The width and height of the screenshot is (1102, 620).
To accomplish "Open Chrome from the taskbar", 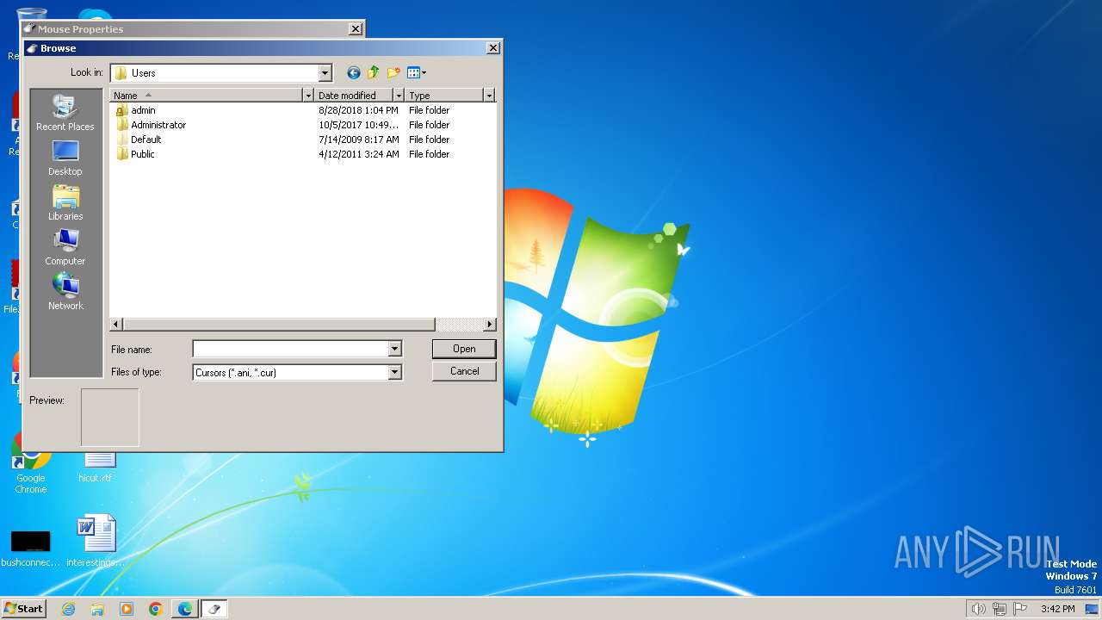I will point(156,609).
